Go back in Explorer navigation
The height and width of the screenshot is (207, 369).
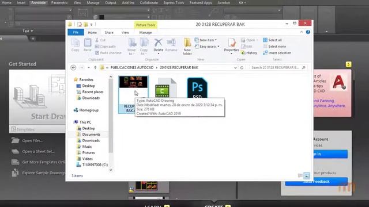click(73, 68)
